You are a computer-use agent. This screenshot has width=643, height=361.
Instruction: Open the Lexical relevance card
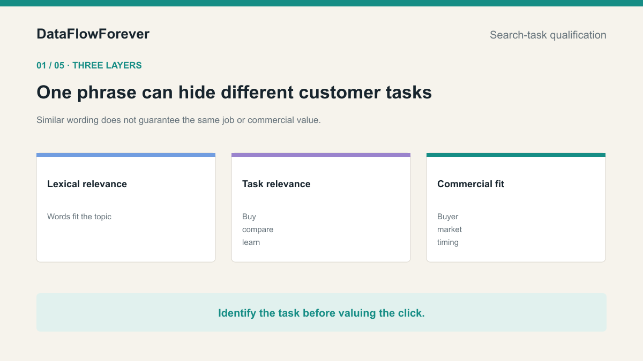[126, 208]
